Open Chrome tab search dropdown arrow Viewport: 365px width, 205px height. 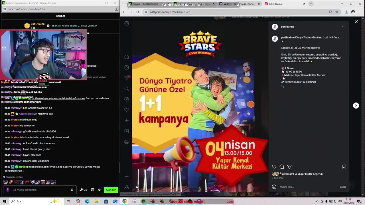123,4
